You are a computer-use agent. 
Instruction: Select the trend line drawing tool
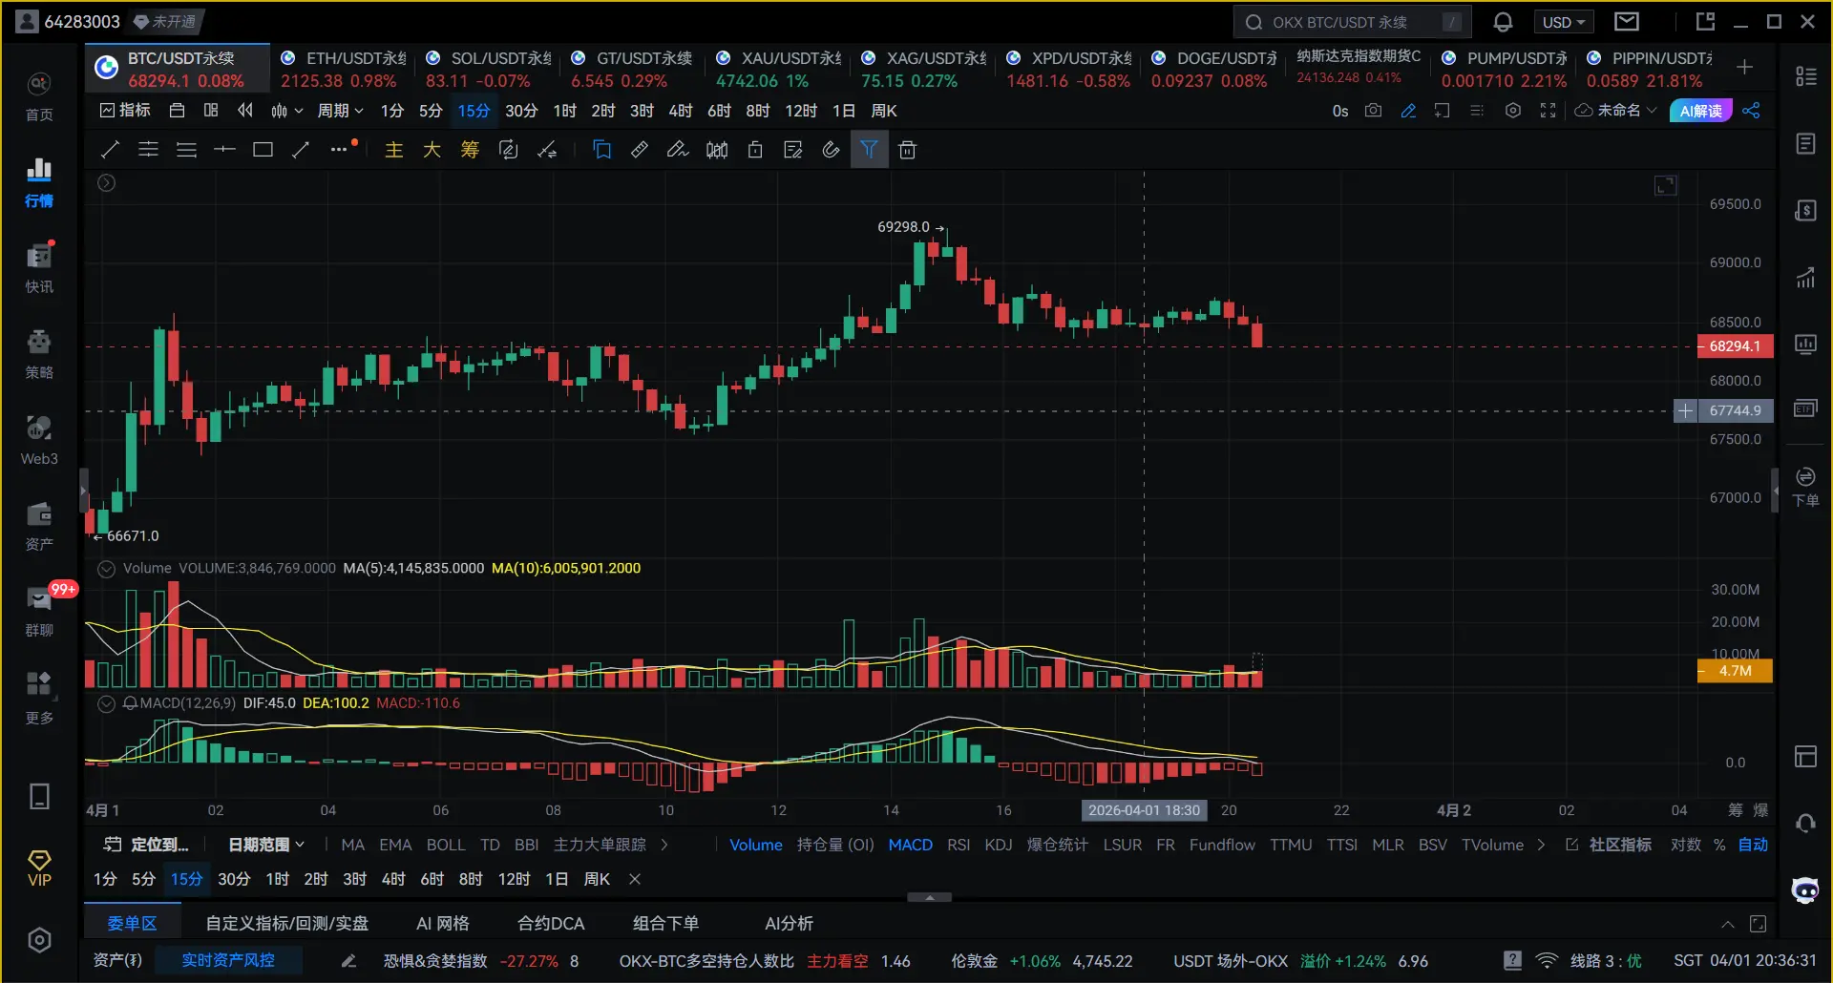point(111,150)
